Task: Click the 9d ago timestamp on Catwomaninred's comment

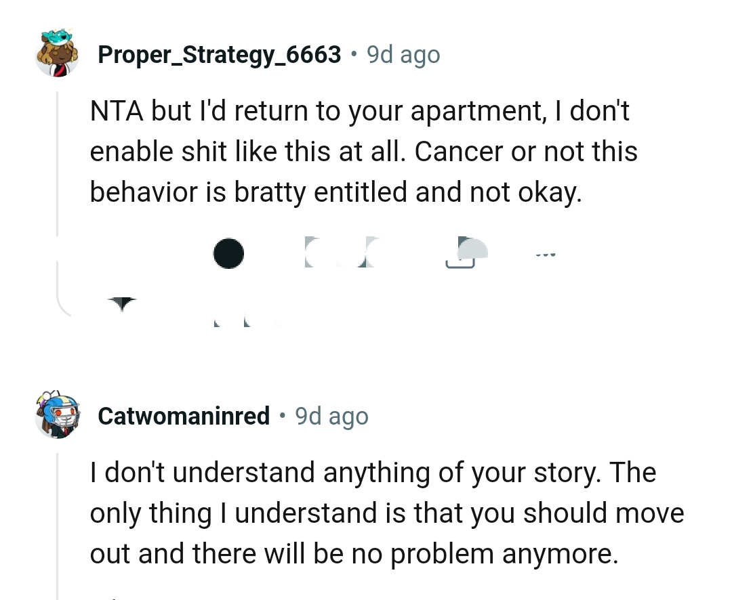Action: pos(331,416)
